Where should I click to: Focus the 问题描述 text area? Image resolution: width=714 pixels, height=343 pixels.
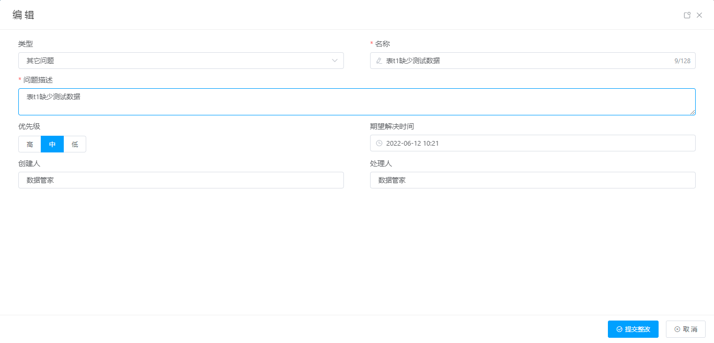(x=355, y=102)
